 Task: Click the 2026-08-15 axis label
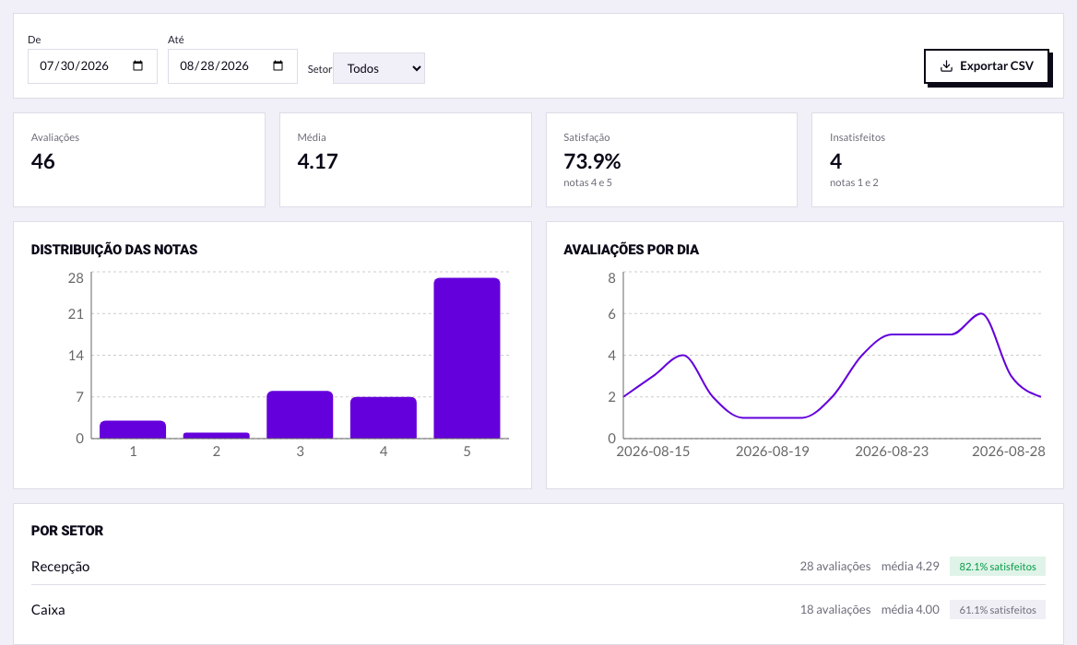[653, 451]
